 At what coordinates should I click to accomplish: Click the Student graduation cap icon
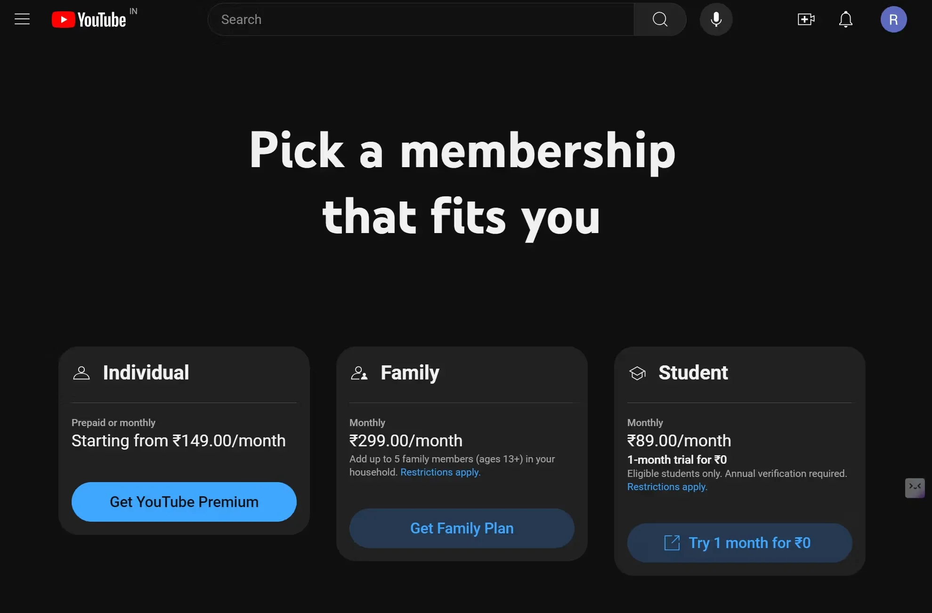pos(637,373)
